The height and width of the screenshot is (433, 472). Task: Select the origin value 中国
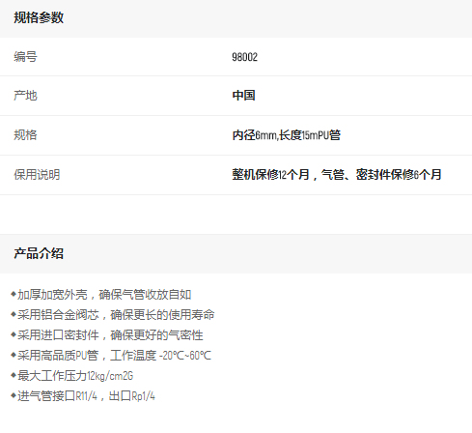[243, 96]
